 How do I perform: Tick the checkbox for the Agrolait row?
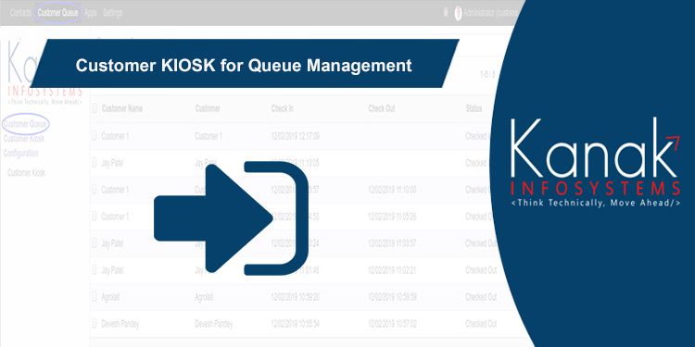pos(94,296)
